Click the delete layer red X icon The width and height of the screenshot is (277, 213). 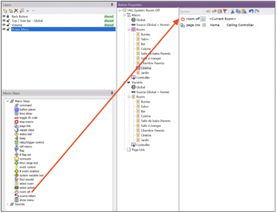click(x=17, y=10)
